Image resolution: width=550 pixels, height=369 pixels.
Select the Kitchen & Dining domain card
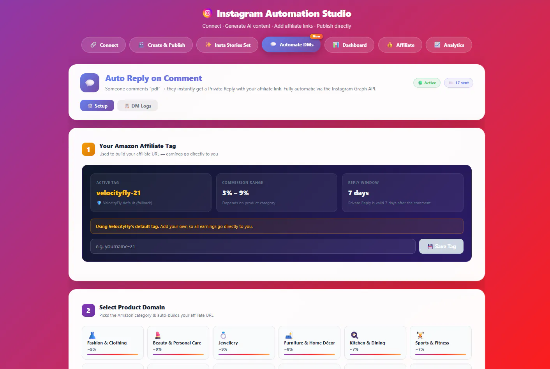pyautogui.click(x=375, y=343)
